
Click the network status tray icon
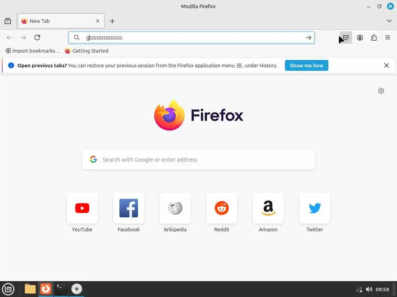point(359,289)
